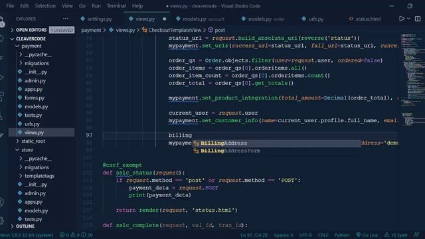The image size is (425, 239).
Task: Open payment's models.py file
Action: coord(36,106)
